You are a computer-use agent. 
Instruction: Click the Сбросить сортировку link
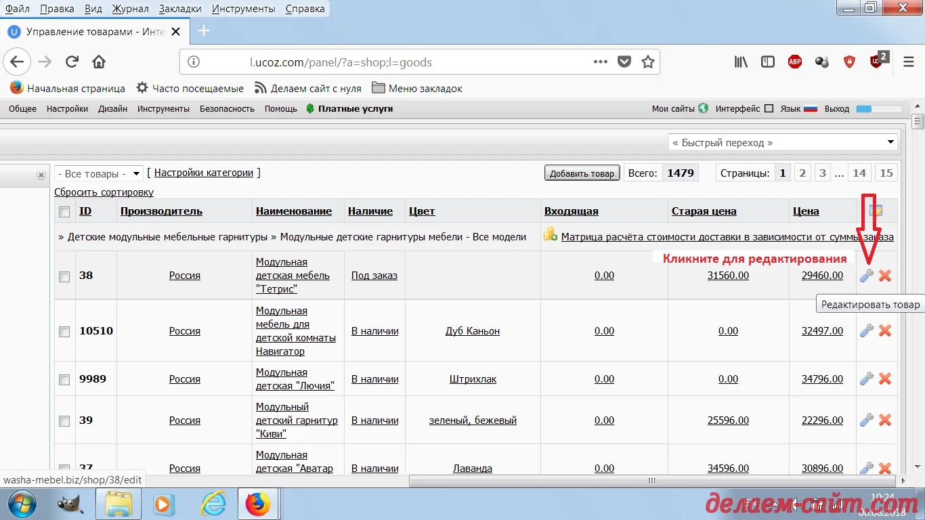pos(104,192)
